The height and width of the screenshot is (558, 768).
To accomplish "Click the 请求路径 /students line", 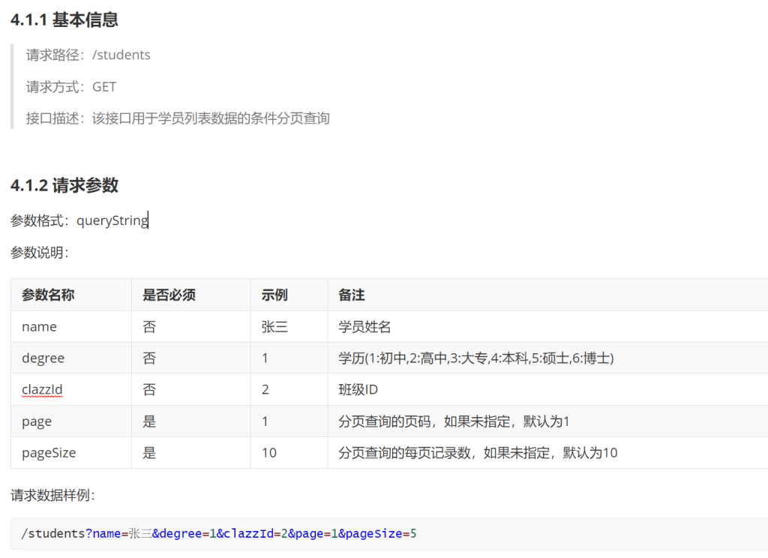I will click(x=88, y=55).
